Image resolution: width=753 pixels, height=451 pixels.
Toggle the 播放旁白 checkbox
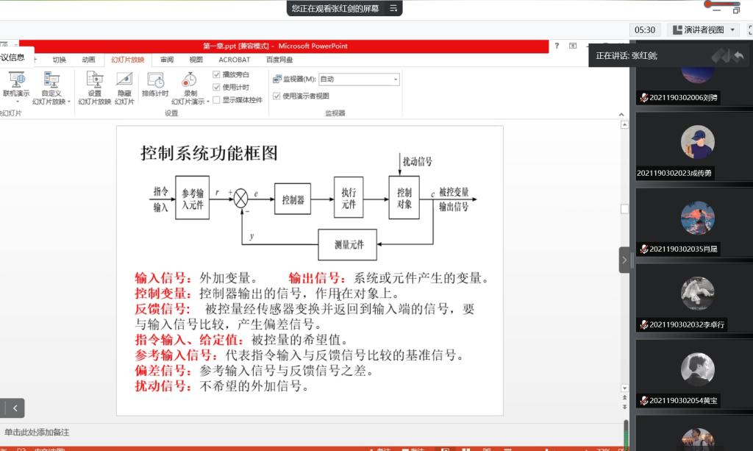(217, 74)
